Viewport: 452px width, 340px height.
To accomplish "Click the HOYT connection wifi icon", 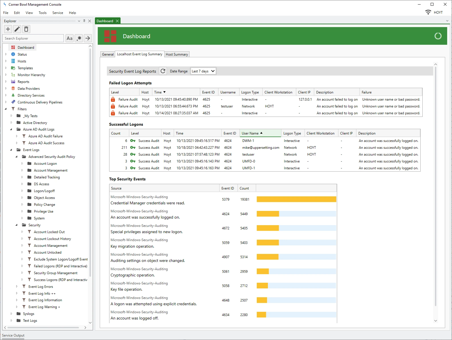I will click(x=428, y=12).
